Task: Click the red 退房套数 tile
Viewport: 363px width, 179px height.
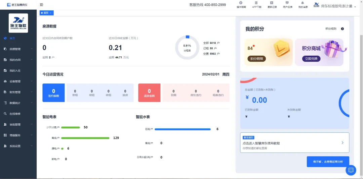Action: (x=149, y=93)
